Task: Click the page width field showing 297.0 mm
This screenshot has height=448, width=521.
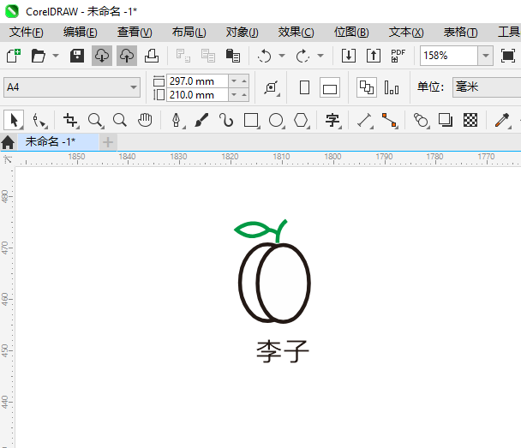Action: tap(197, 81)
